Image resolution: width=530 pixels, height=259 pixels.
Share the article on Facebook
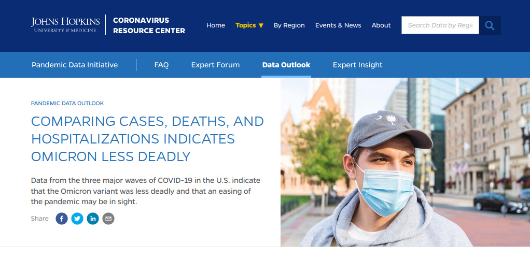(x=62, y=219)
